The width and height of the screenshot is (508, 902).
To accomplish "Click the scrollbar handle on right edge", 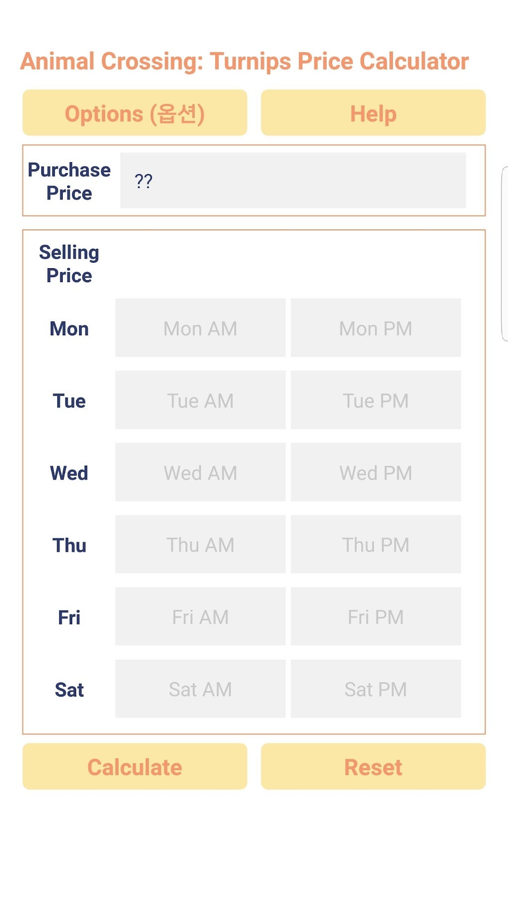I will 504,254.
